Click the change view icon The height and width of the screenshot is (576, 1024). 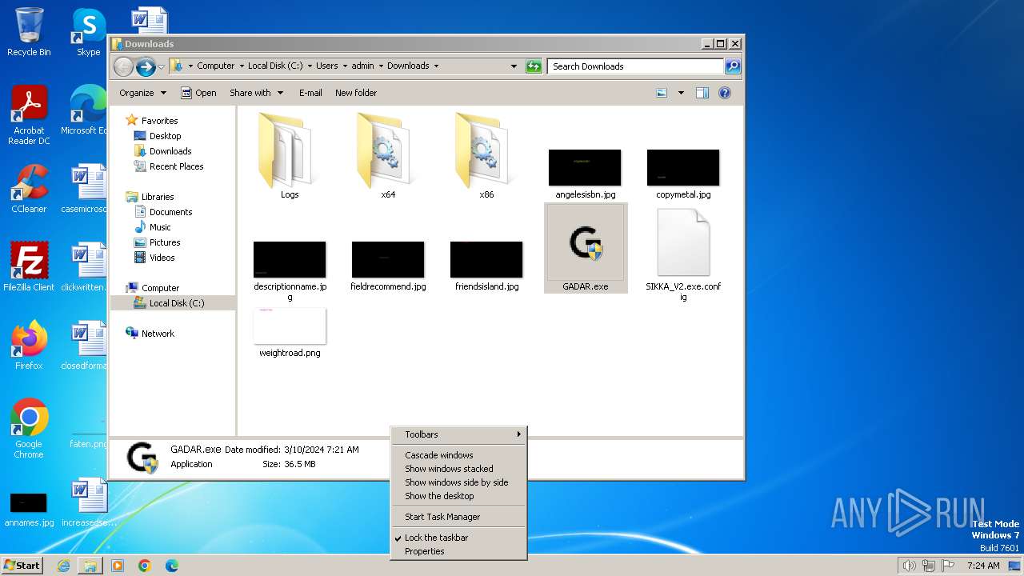coord(662,93)
